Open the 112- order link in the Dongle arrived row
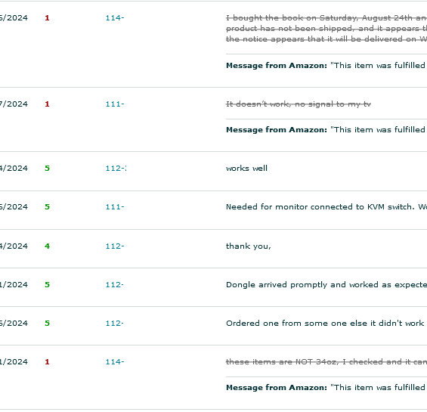 point(114,285)
